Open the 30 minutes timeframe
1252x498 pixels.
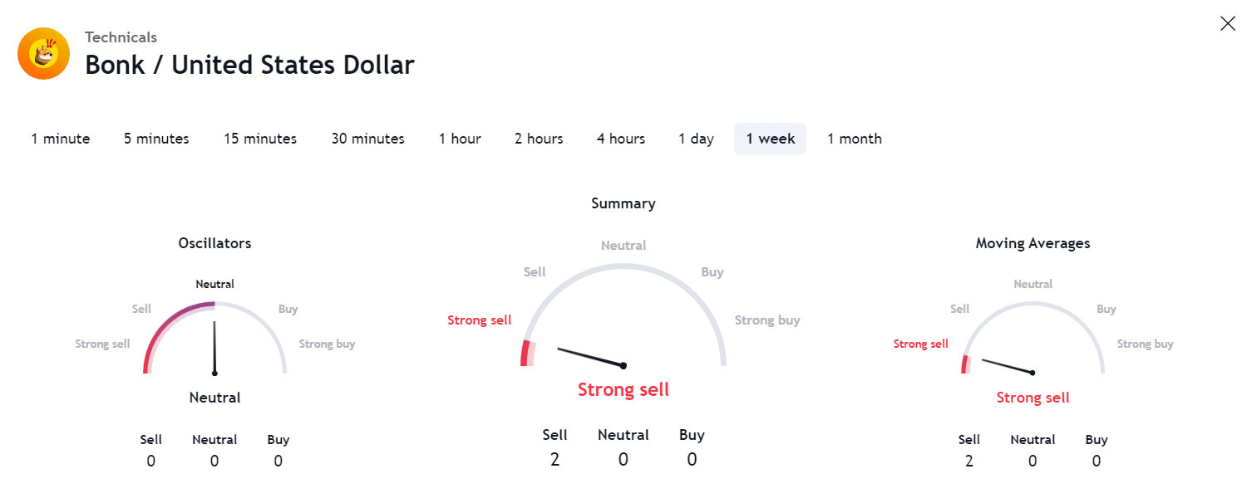(367, 139)
